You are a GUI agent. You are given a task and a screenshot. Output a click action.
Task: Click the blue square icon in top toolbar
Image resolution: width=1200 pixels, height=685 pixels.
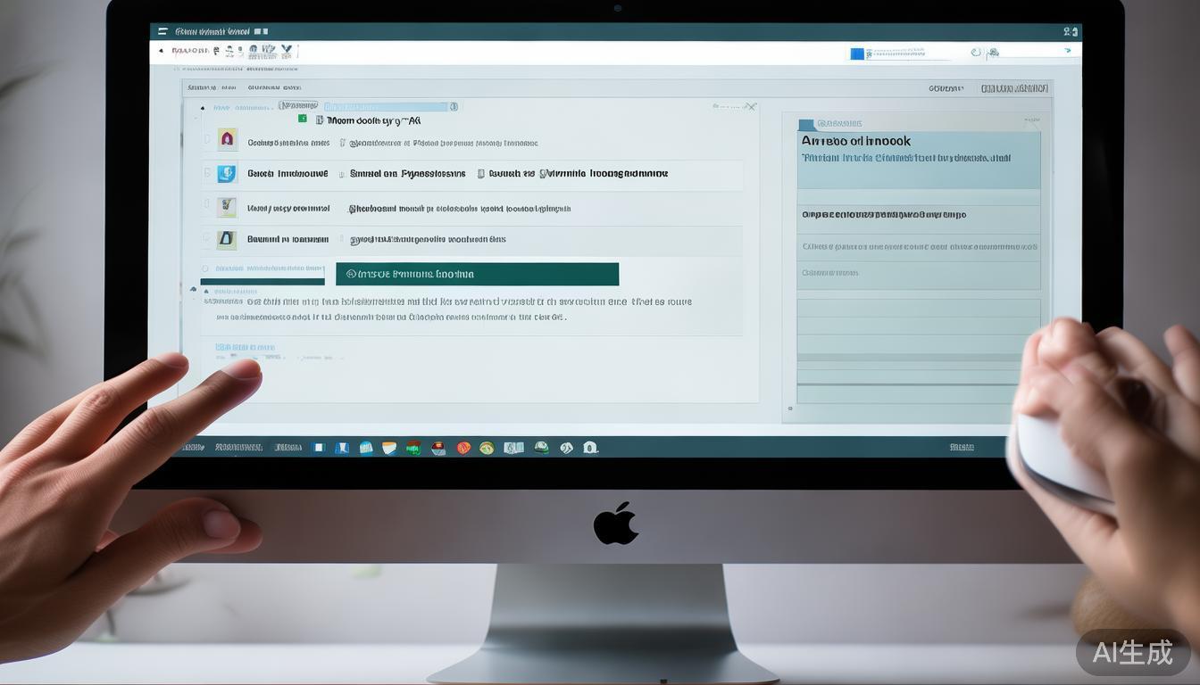coord(857,54)
